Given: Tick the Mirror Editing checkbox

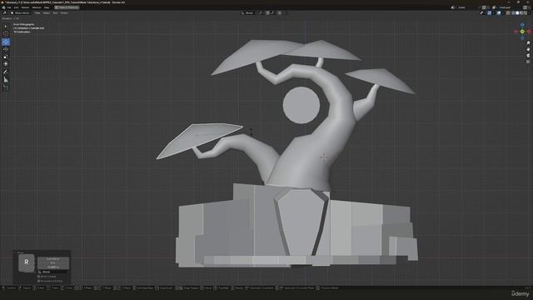Looking at the screenshot, I should 38,277.
